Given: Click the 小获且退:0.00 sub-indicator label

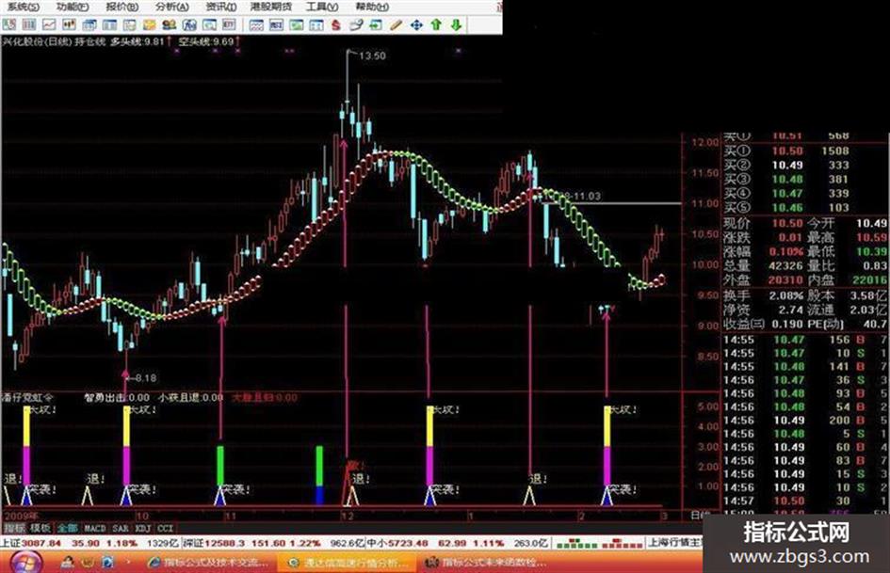Looking at the screenshot, I should pos(190,398).
